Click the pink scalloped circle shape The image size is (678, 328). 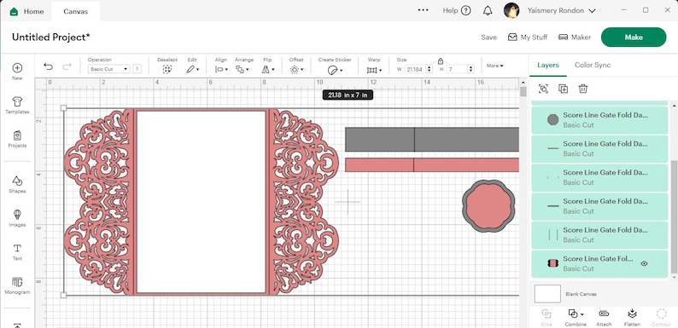point(488,206)
